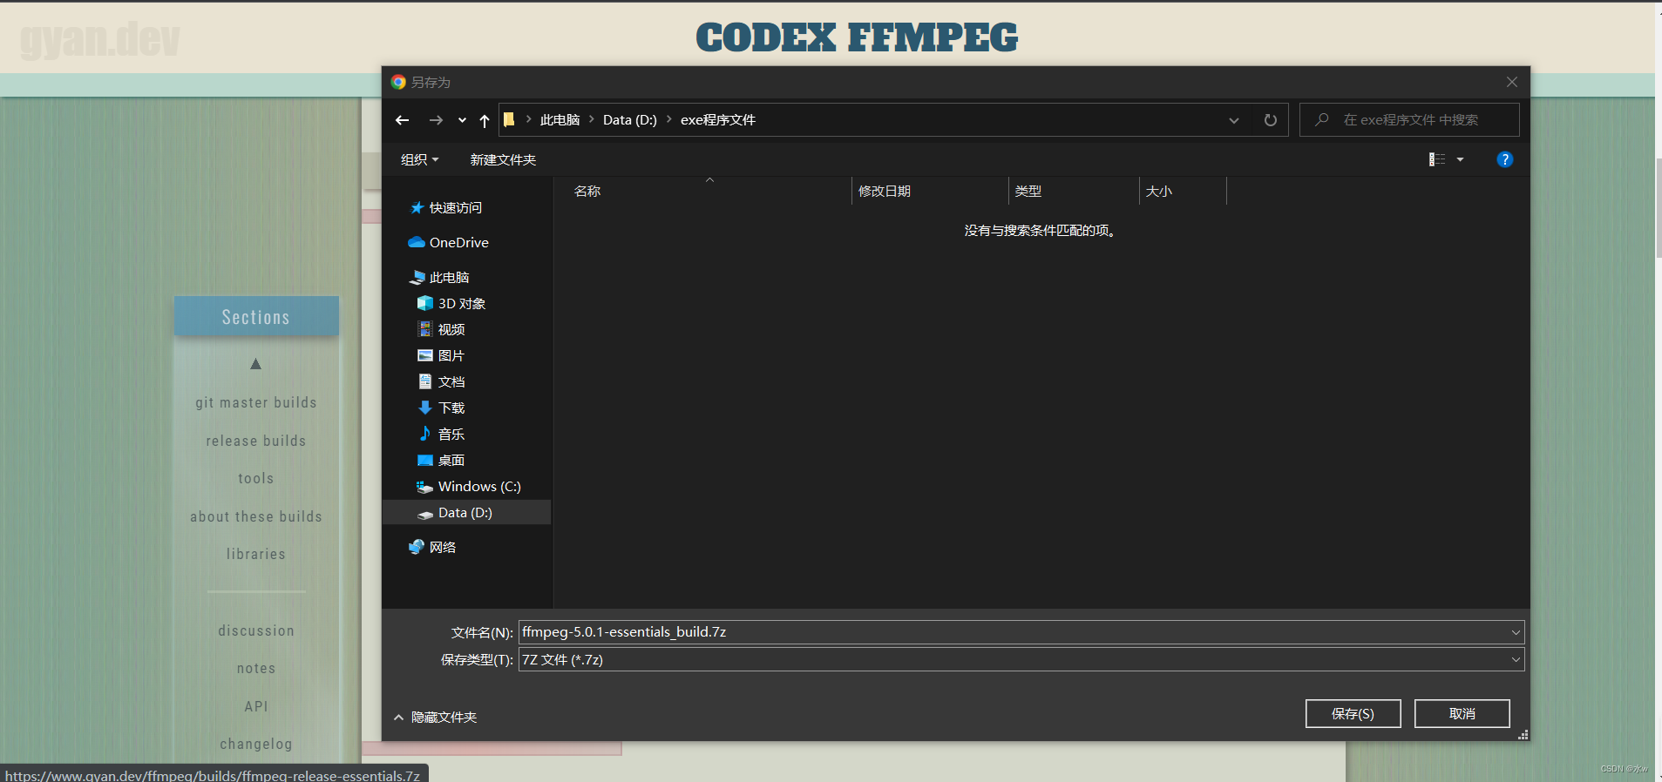Open git master builds section on webpage

(256, 402)
